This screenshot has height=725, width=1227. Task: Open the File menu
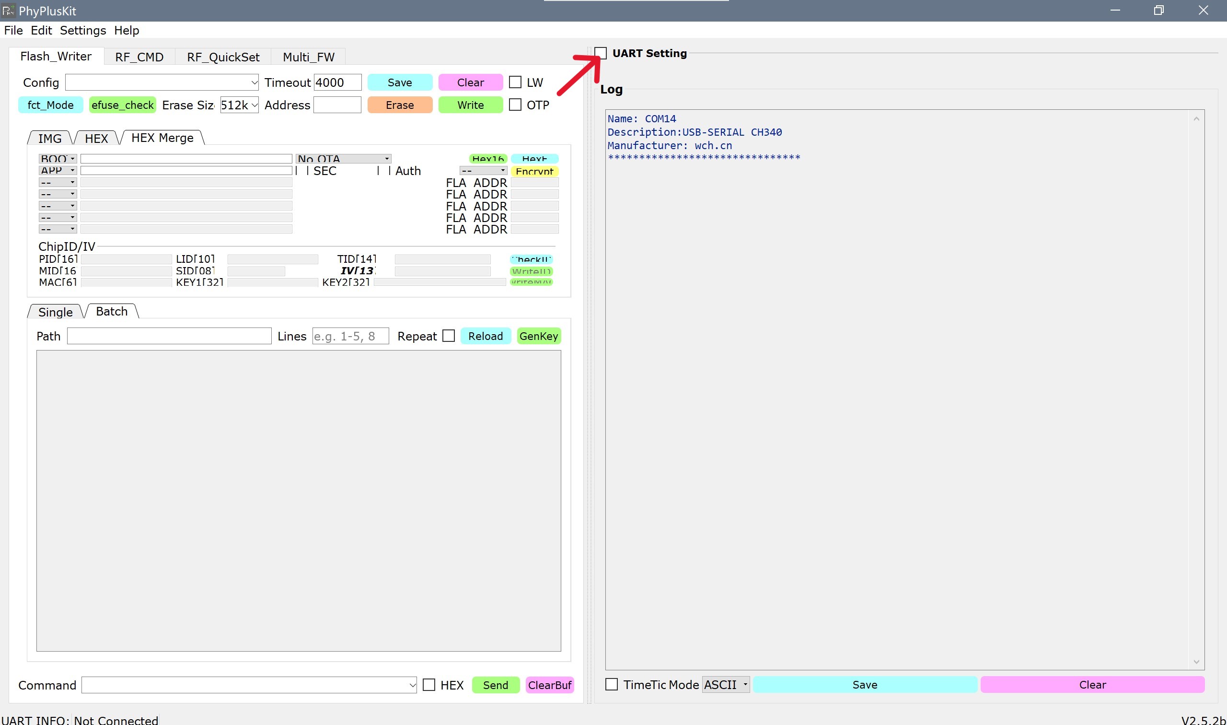[13, 30]
